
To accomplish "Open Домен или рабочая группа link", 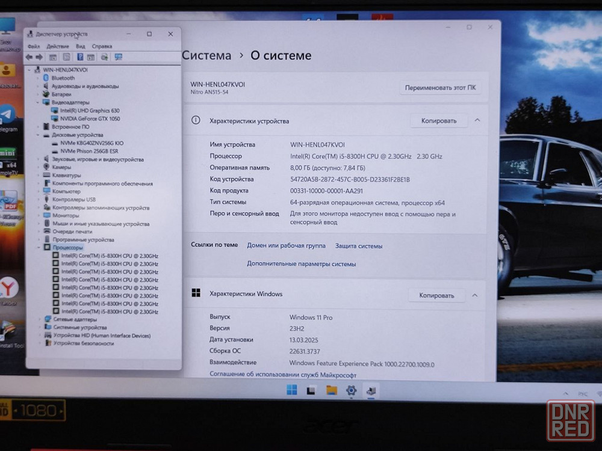I will point(286,245).
